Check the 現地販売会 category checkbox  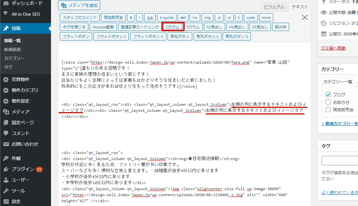(x=328, y=110)
